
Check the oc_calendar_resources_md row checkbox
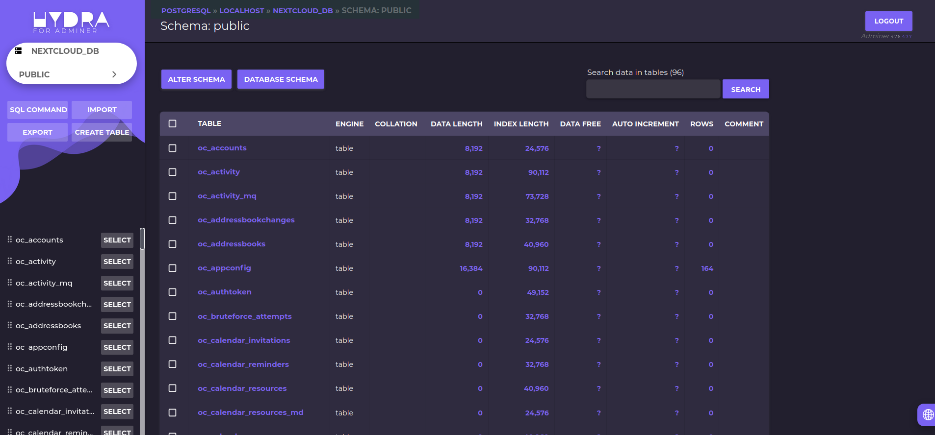[x=172, y=412]
